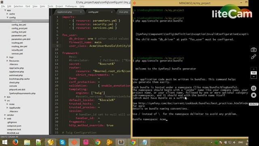Image resolution: width=259 pixels, height=146 pixels.
Task: Close the config.yml tab
Action: (112, 12)
